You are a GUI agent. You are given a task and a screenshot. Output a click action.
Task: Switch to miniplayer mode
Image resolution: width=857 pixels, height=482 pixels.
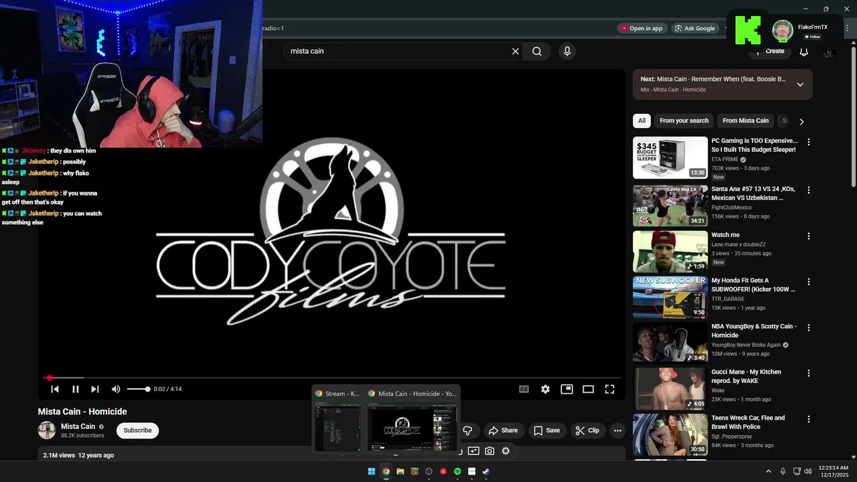click(x=567, y=389)
